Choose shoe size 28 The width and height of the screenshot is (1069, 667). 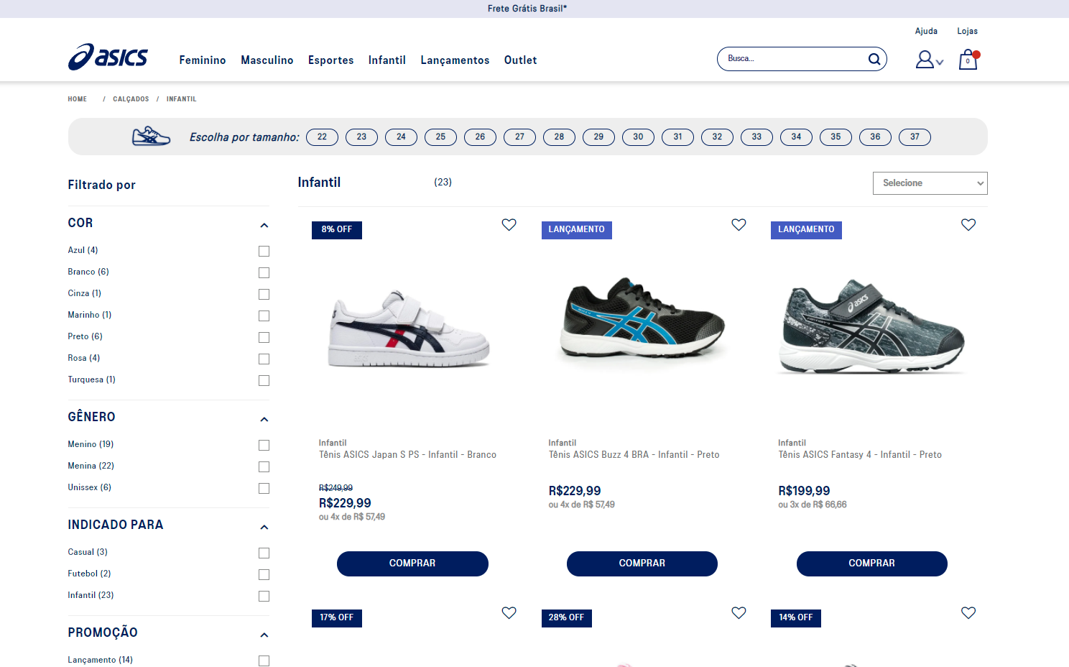[559, 137]
